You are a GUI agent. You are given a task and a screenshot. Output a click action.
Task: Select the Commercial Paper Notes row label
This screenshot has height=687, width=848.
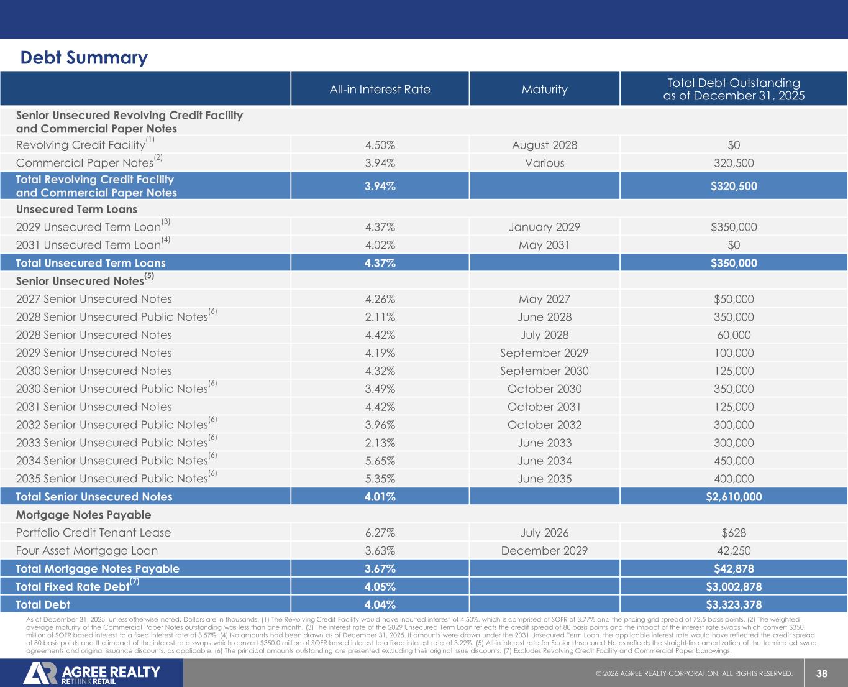pos(84,163)
